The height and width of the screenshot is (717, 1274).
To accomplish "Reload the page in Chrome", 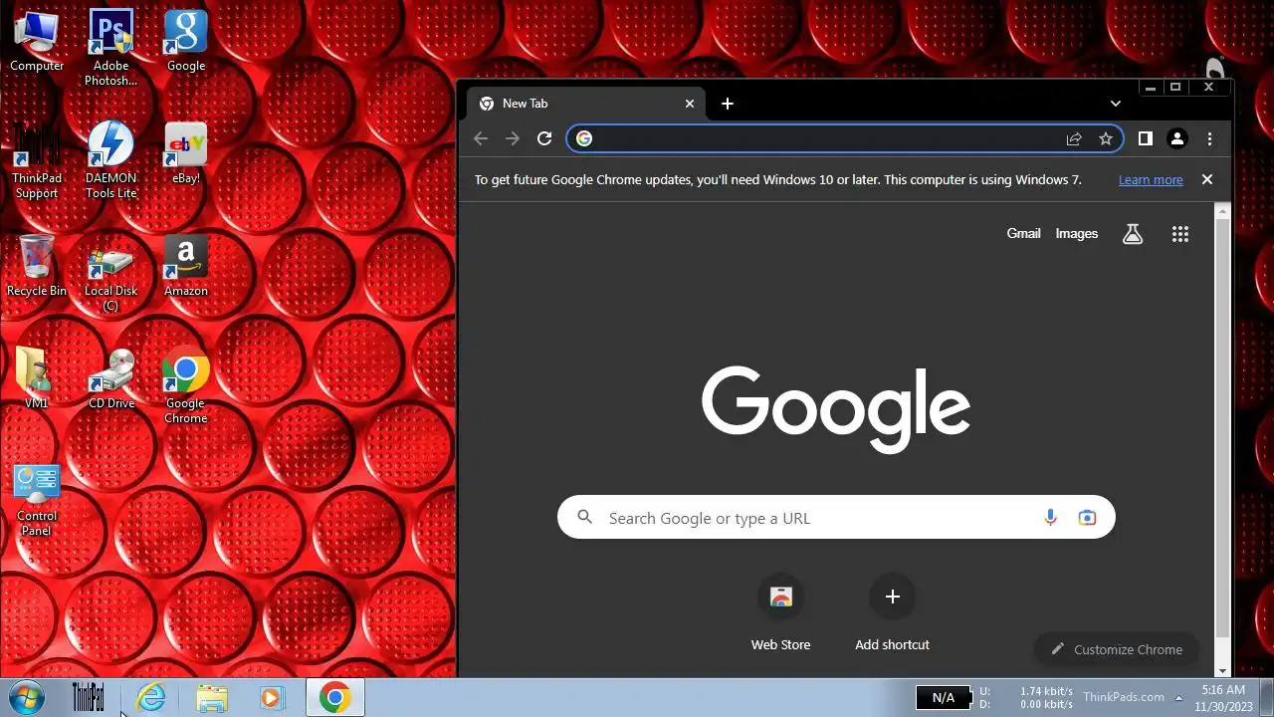I will pyautogui.click(x=544, y=139).
